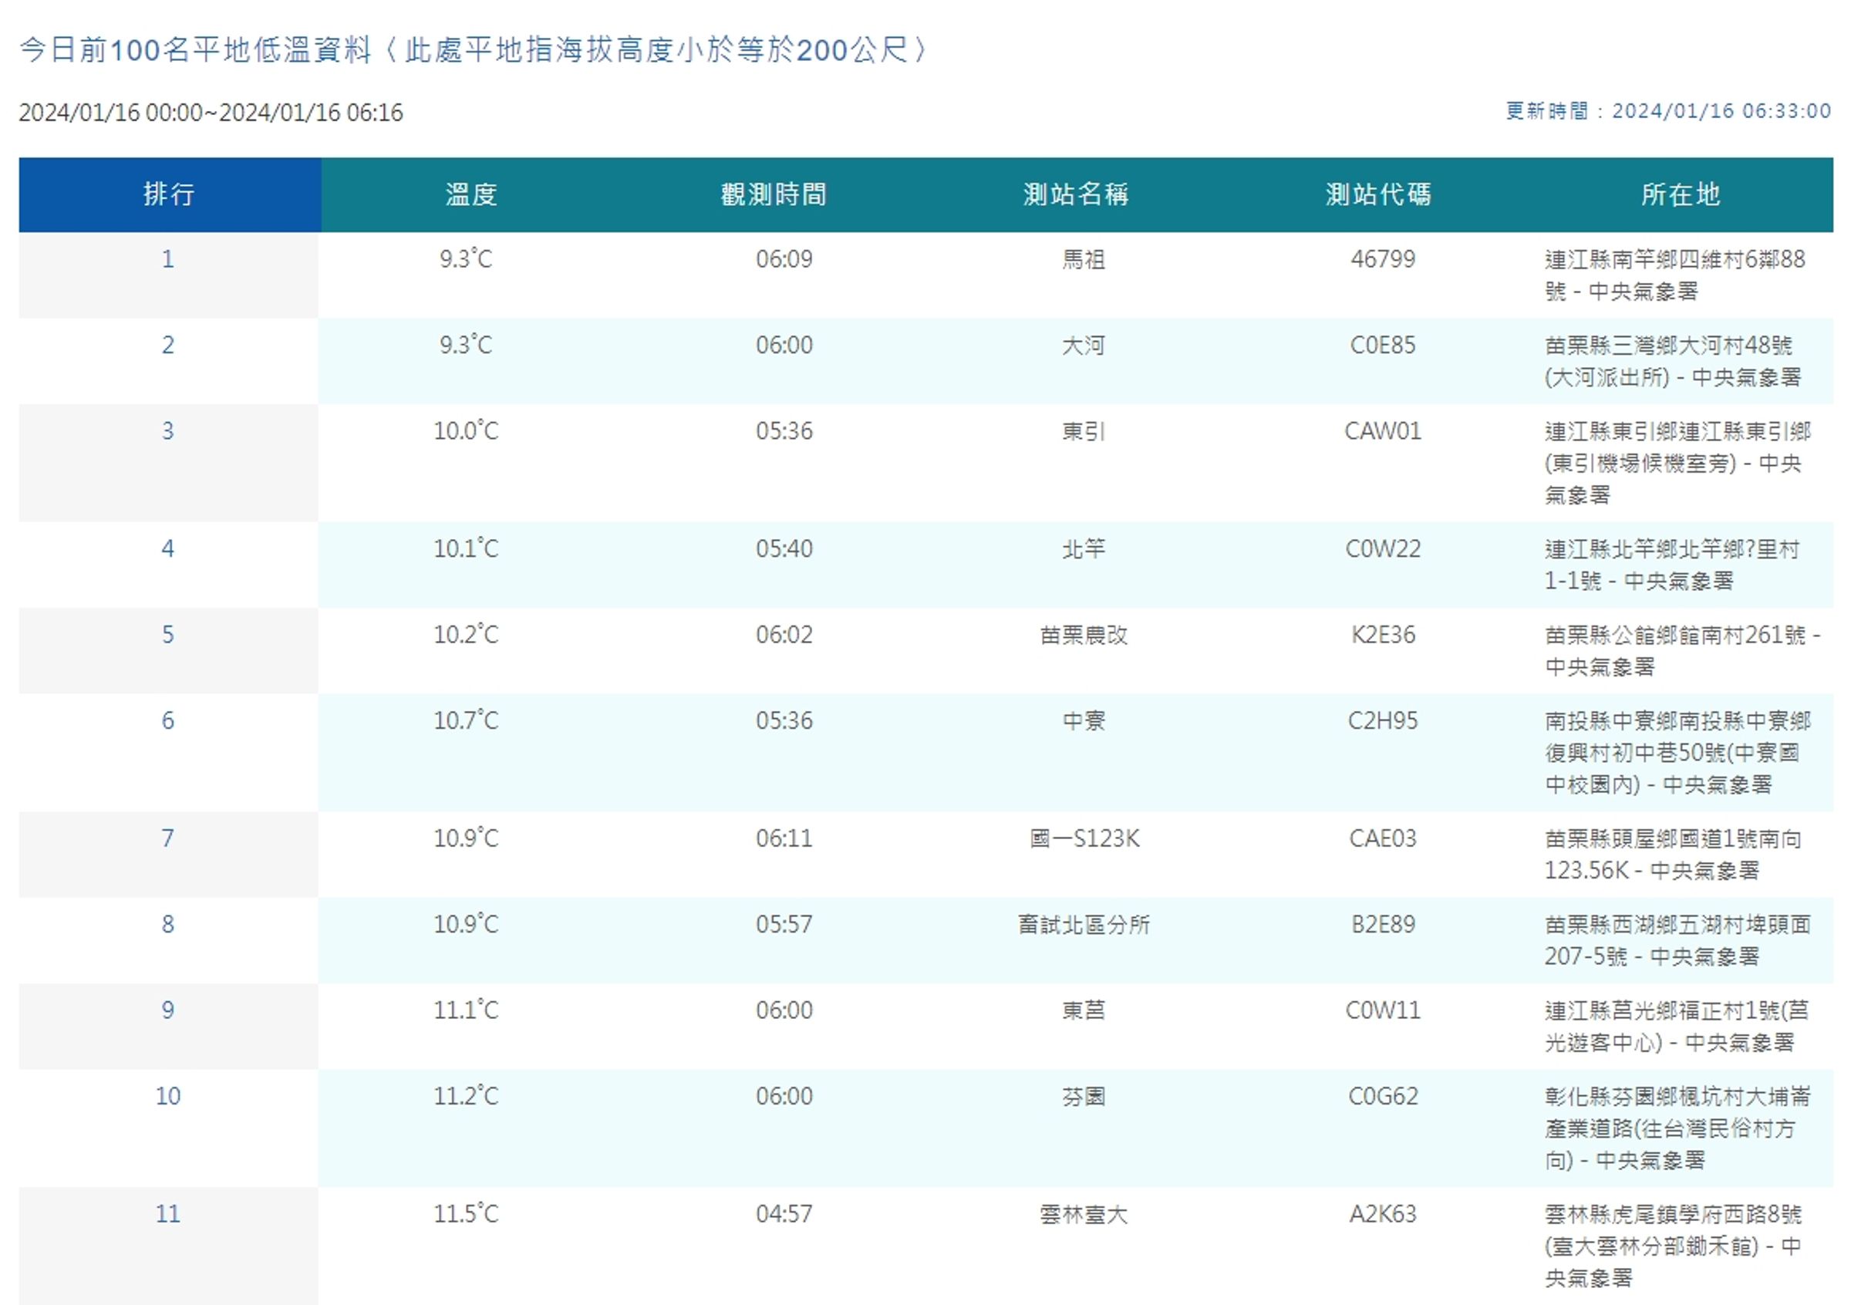1851x1305 pixels.
Task: Select station name 國一S123K
Action: coord(1084,839)
